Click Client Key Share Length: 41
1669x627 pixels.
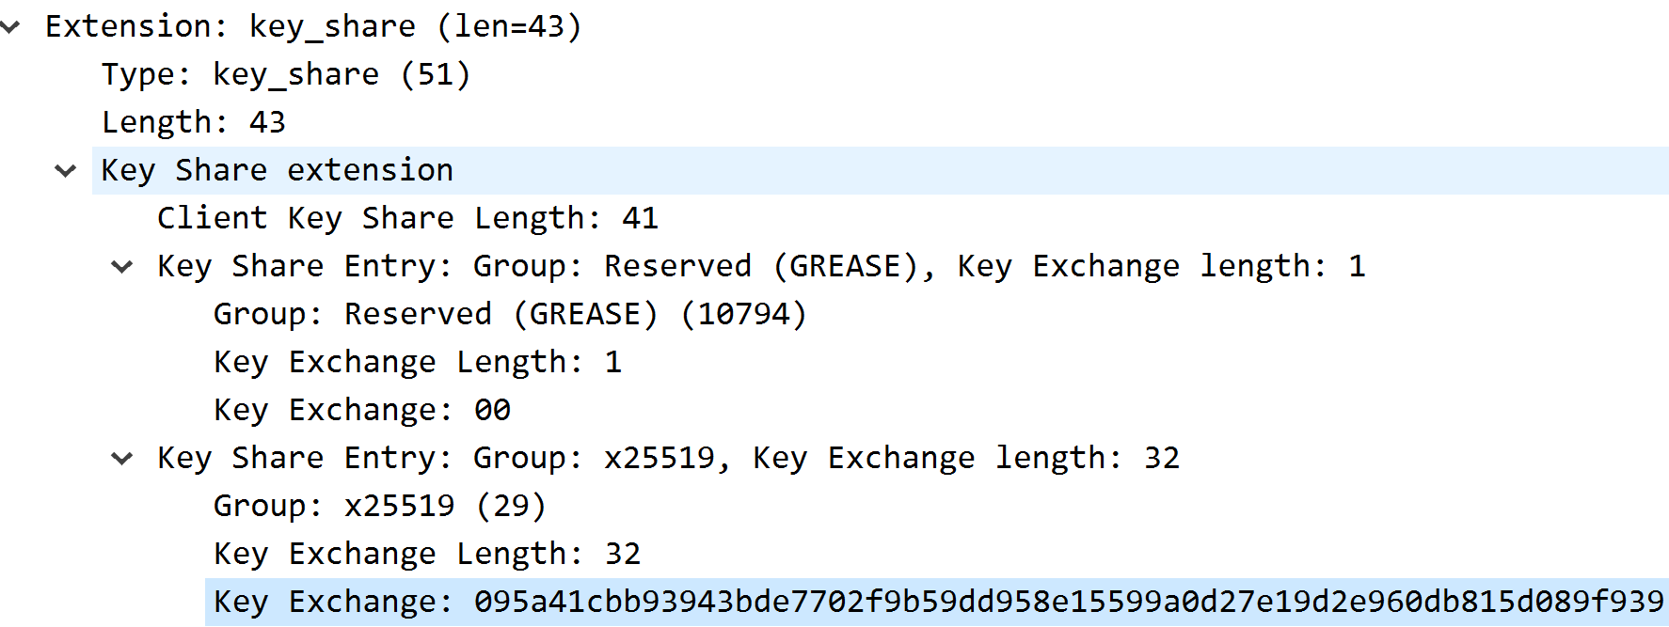point(407,218)
